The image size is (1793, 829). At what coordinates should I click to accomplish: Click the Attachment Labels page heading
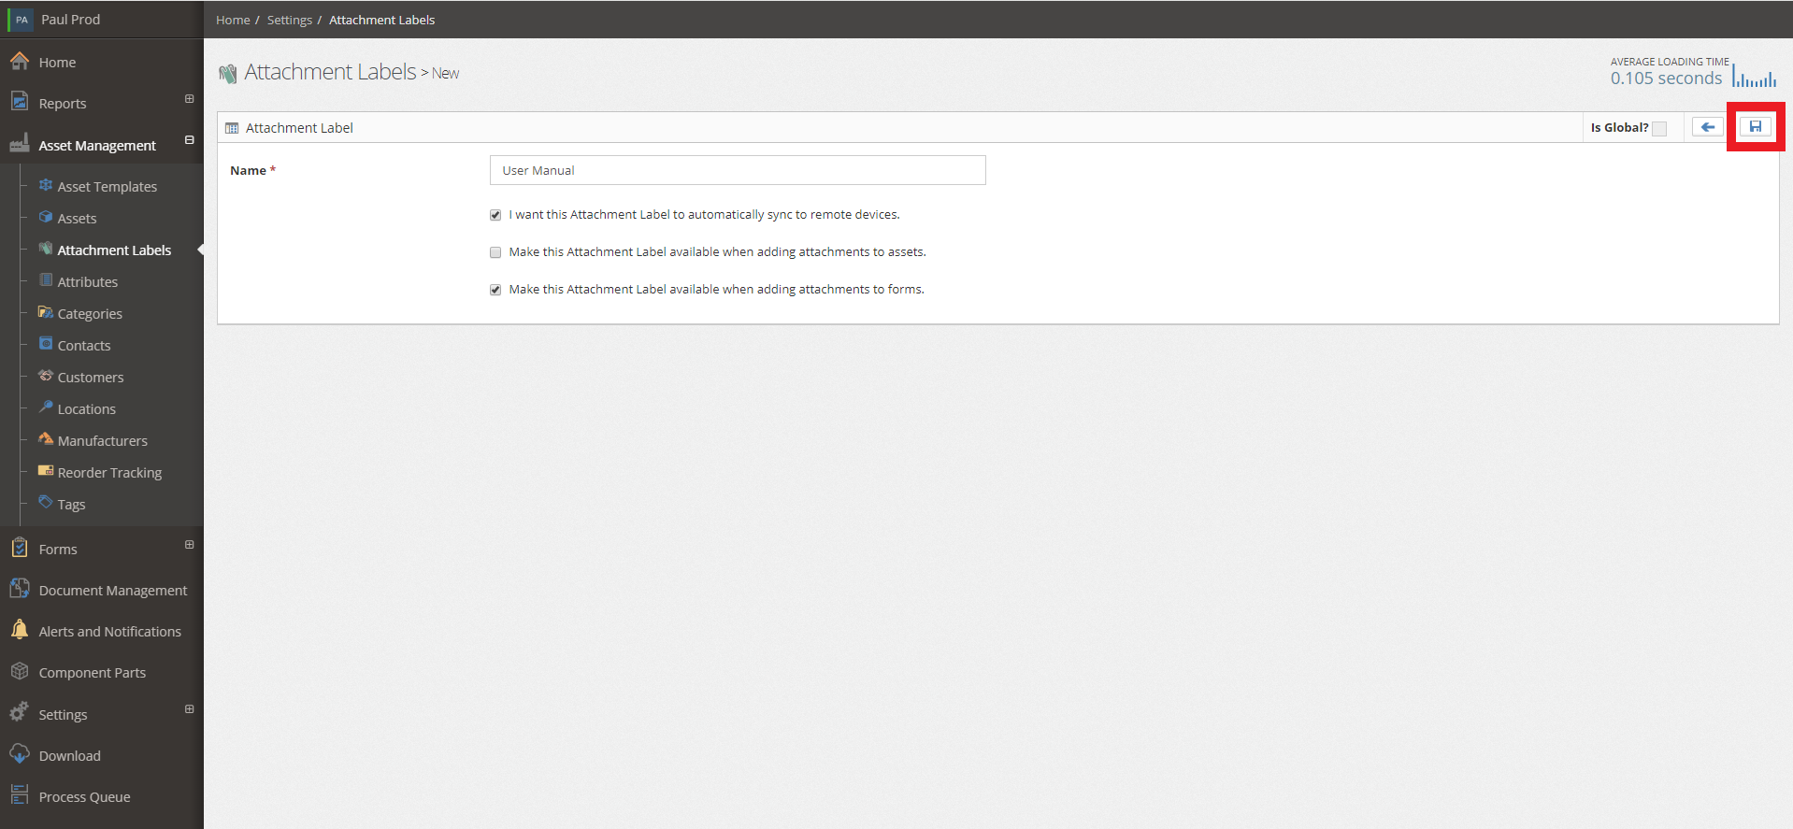pyautogui.click(x=330, y=72)
